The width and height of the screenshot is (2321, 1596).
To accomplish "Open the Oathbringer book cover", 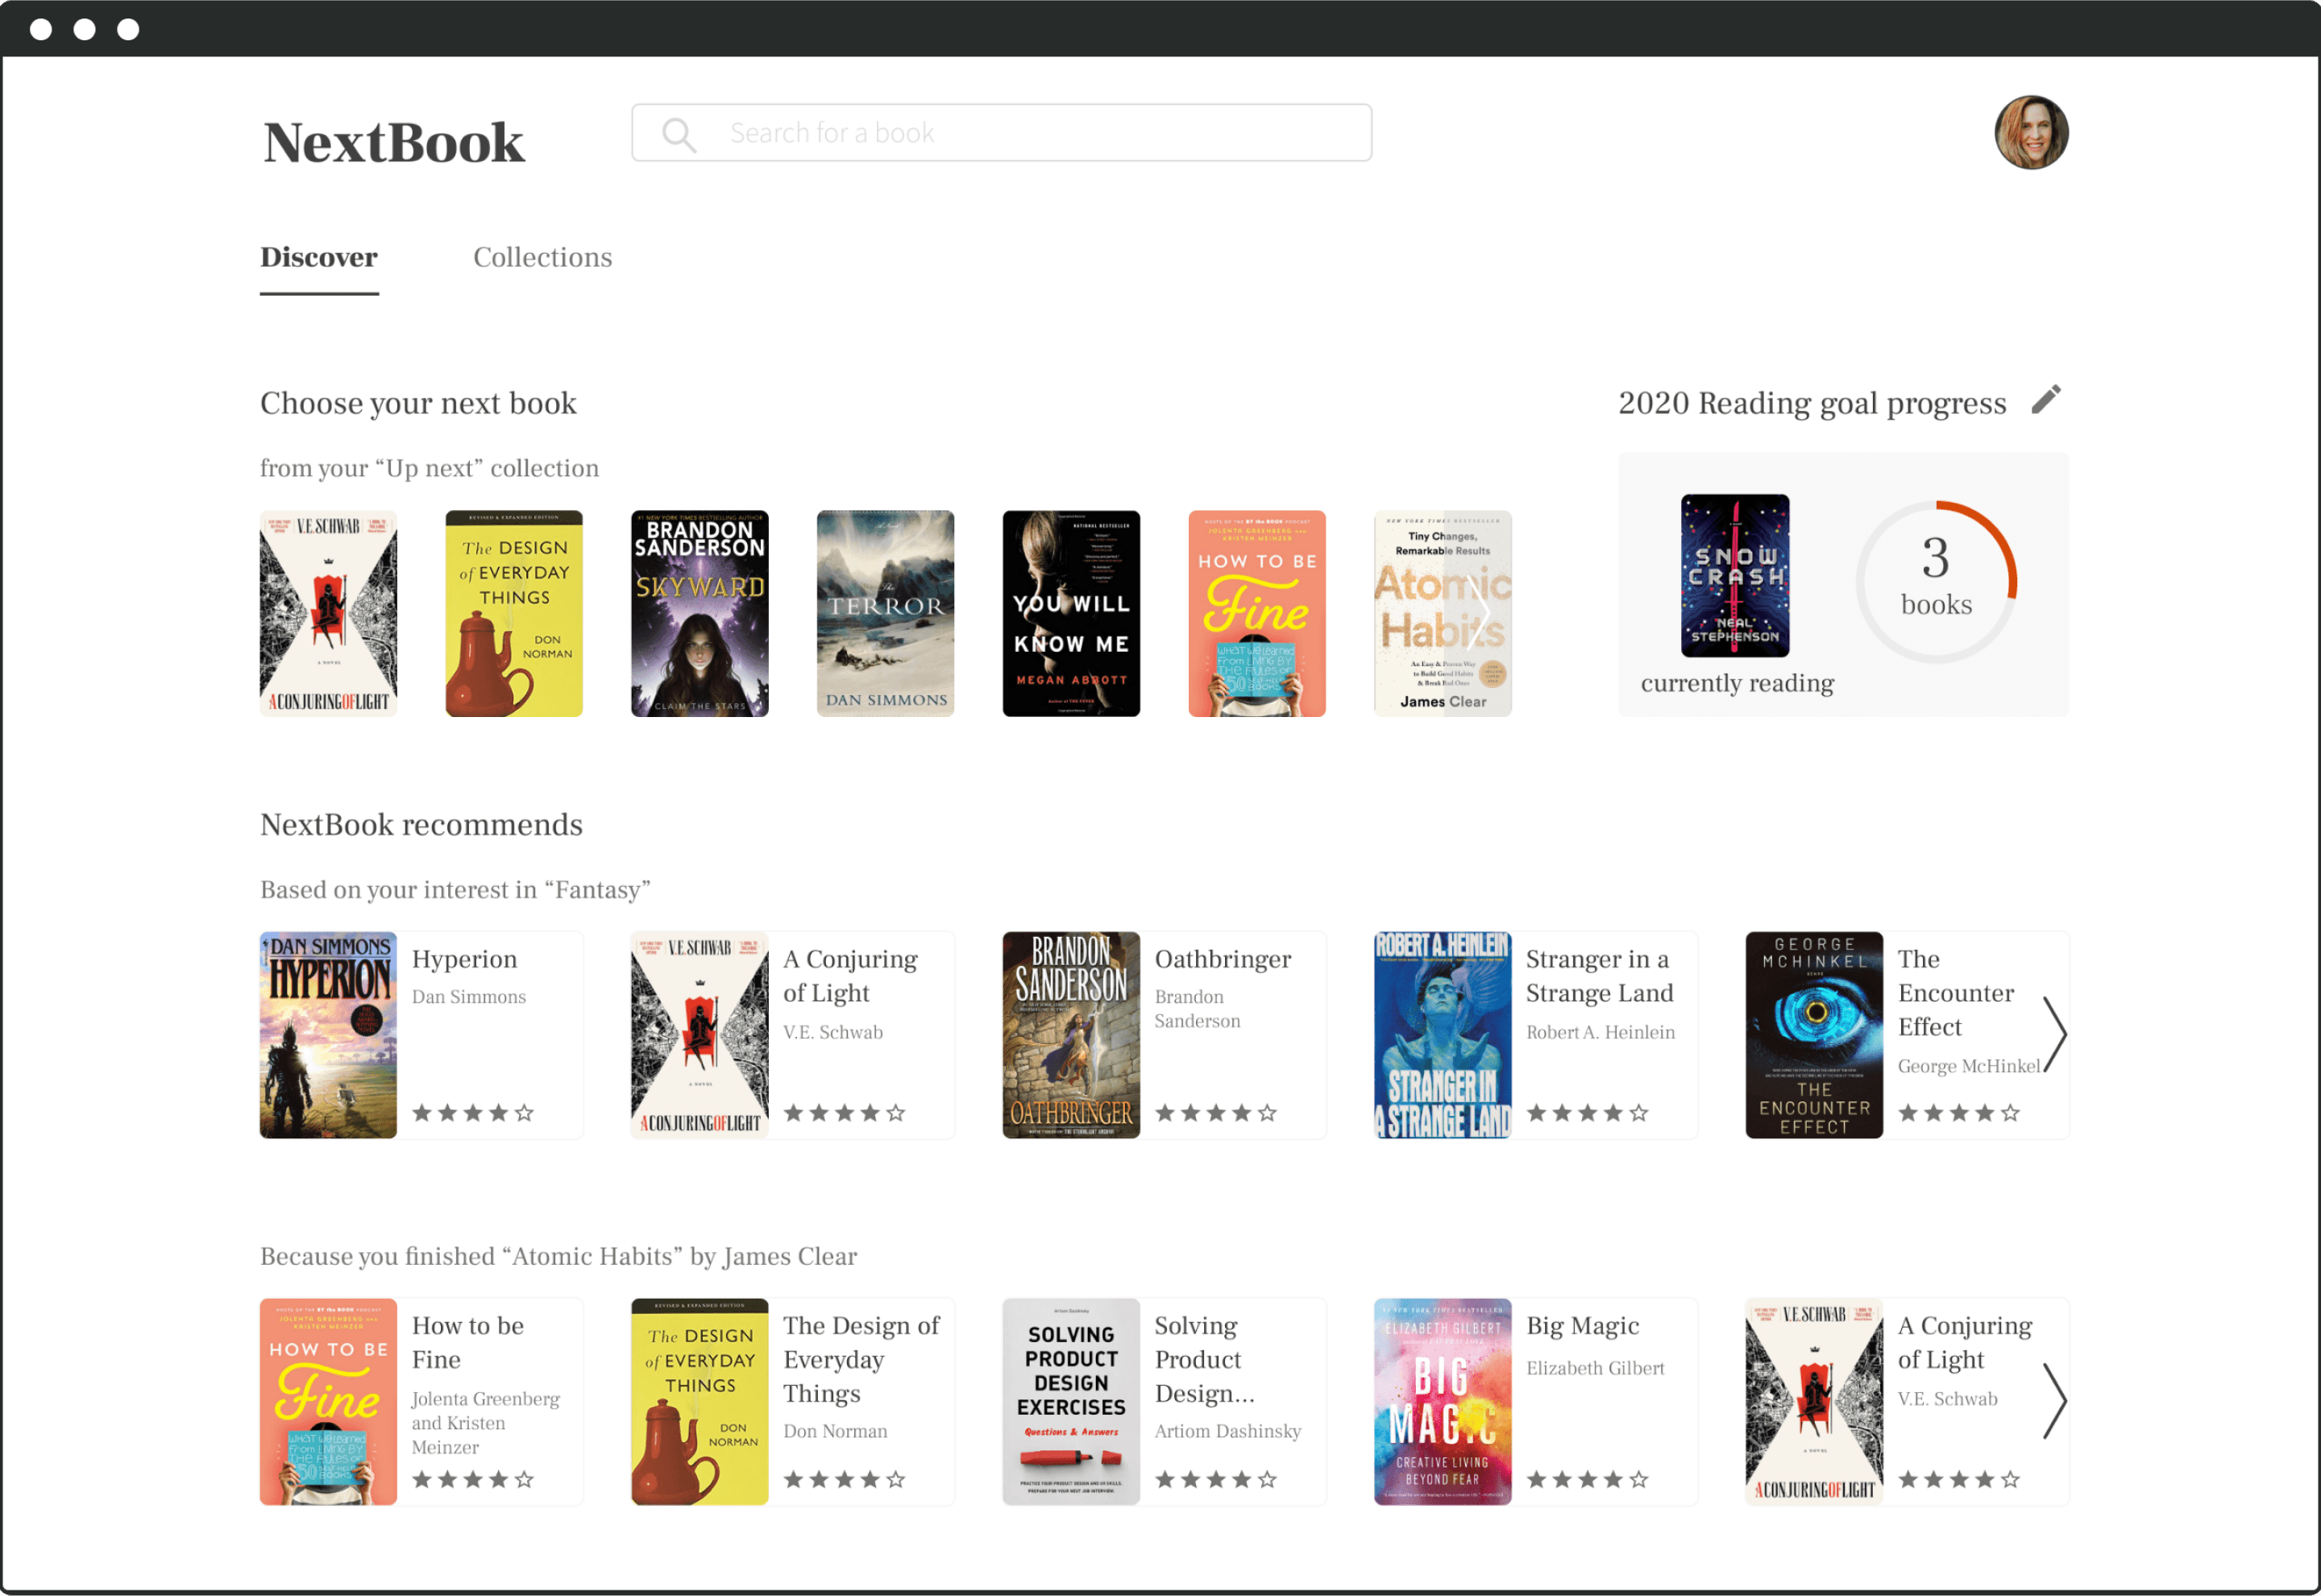I will click(1071, 1035).
